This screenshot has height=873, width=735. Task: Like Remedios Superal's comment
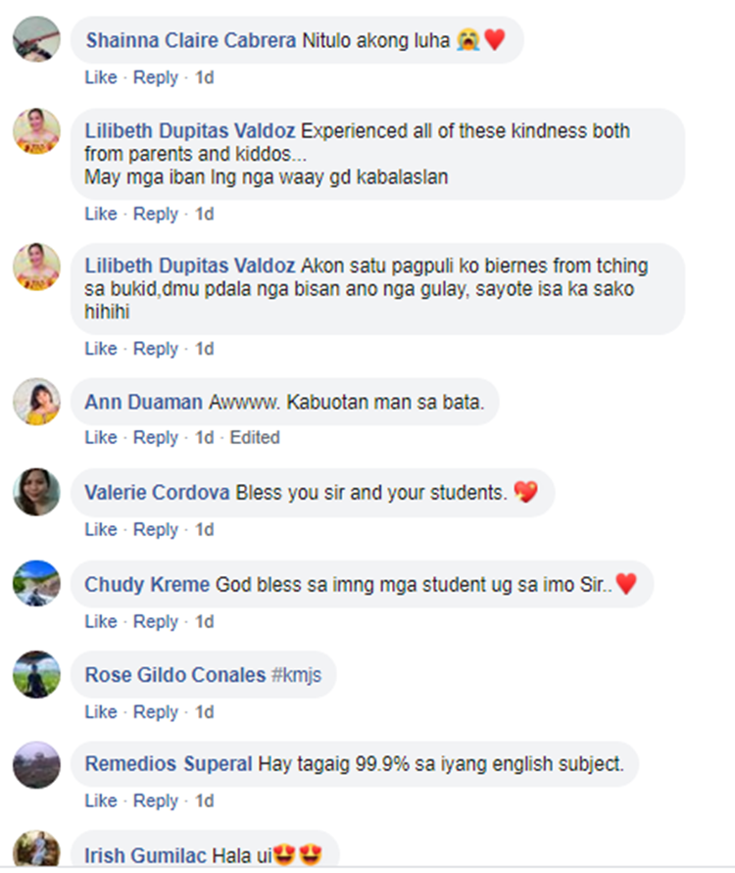pyautogui.click(x=100, y=800)
